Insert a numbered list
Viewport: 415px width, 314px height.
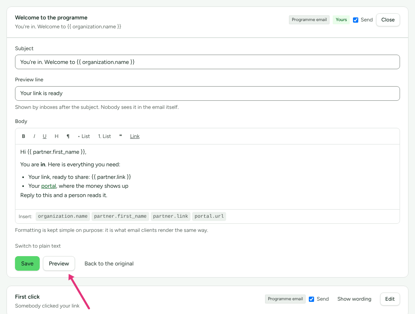[105, 136]
